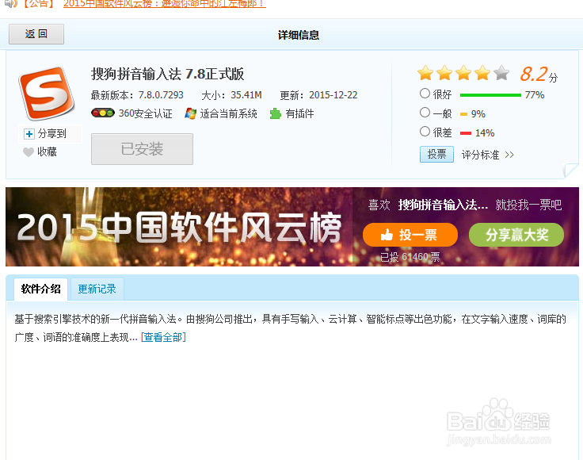This screenshot has height=460, width=583.
Task: Click the red 14% rating bar
Action: tap(466, 133)
